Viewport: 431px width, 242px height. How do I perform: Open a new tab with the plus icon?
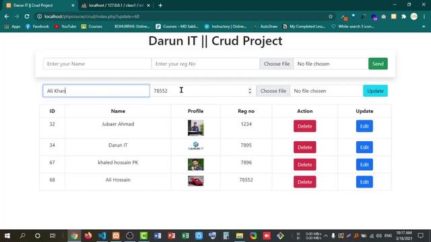coord(160,5)
